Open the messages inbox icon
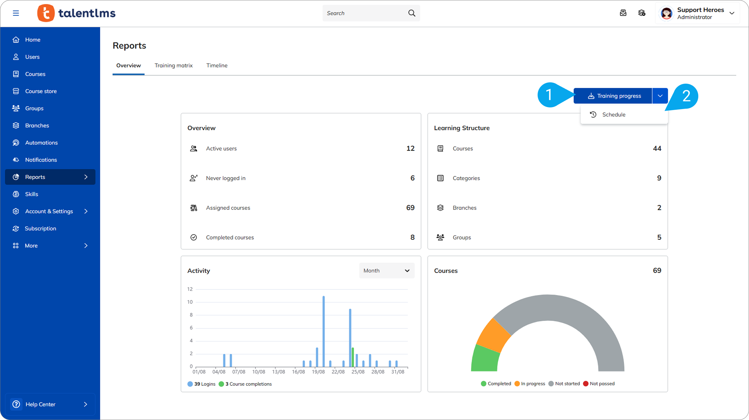Screen dimensions: 749x420 pyautogui.click(x=623, y=13)
